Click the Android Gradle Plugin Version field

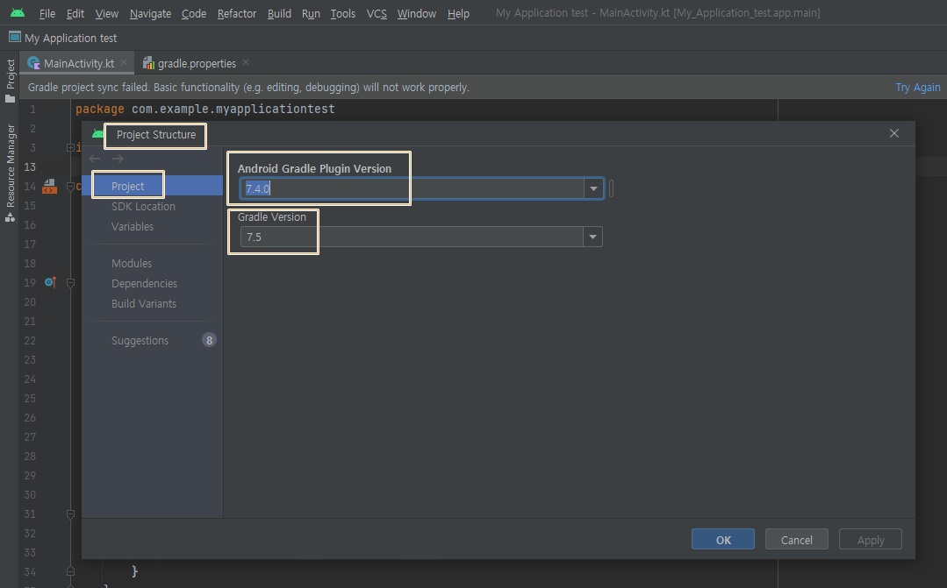pos(413,188)
